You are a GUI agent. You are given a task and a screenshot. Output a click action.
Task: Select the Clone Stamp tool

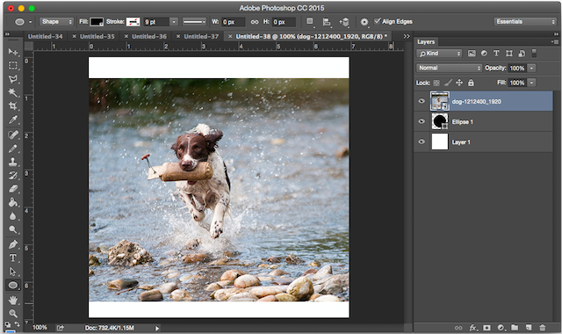click(13, 162)
